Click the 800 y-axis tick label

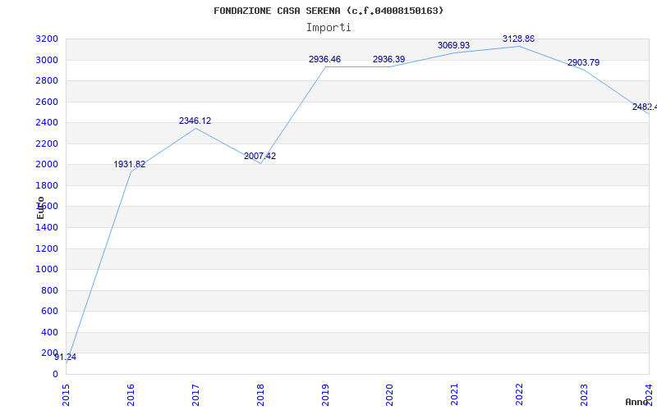point(50,291)
